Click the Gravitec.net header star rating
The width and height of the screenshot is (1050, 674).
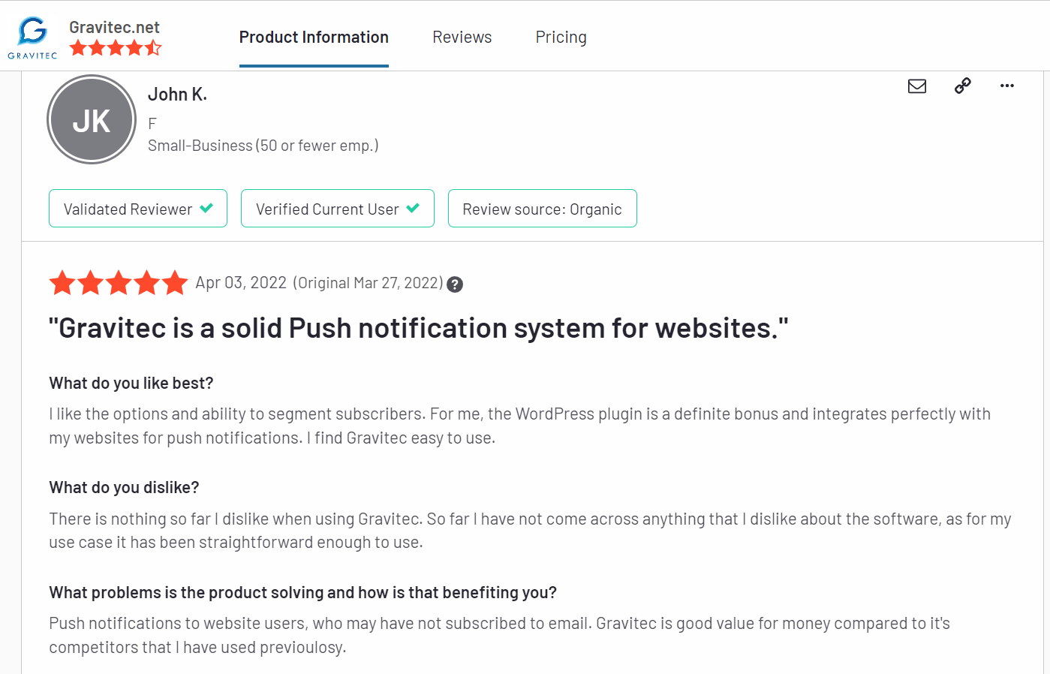(116, 49)
